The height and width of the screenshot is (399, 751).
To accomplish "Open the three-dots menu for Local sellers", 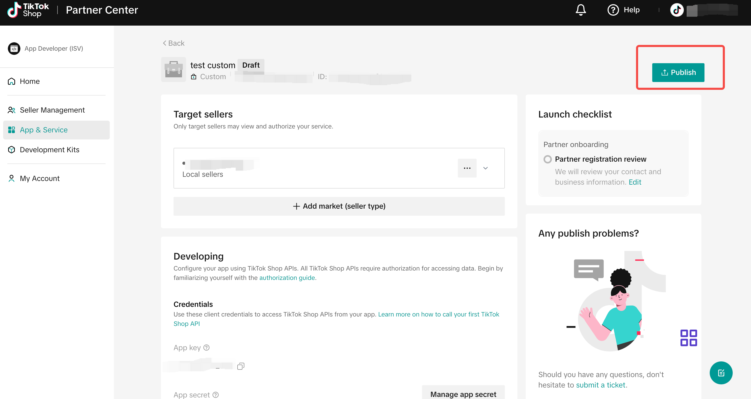I will 467,168.
